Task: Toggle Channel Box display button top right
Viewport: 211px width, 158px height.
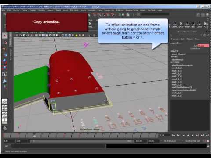Action: coord(207,14)
